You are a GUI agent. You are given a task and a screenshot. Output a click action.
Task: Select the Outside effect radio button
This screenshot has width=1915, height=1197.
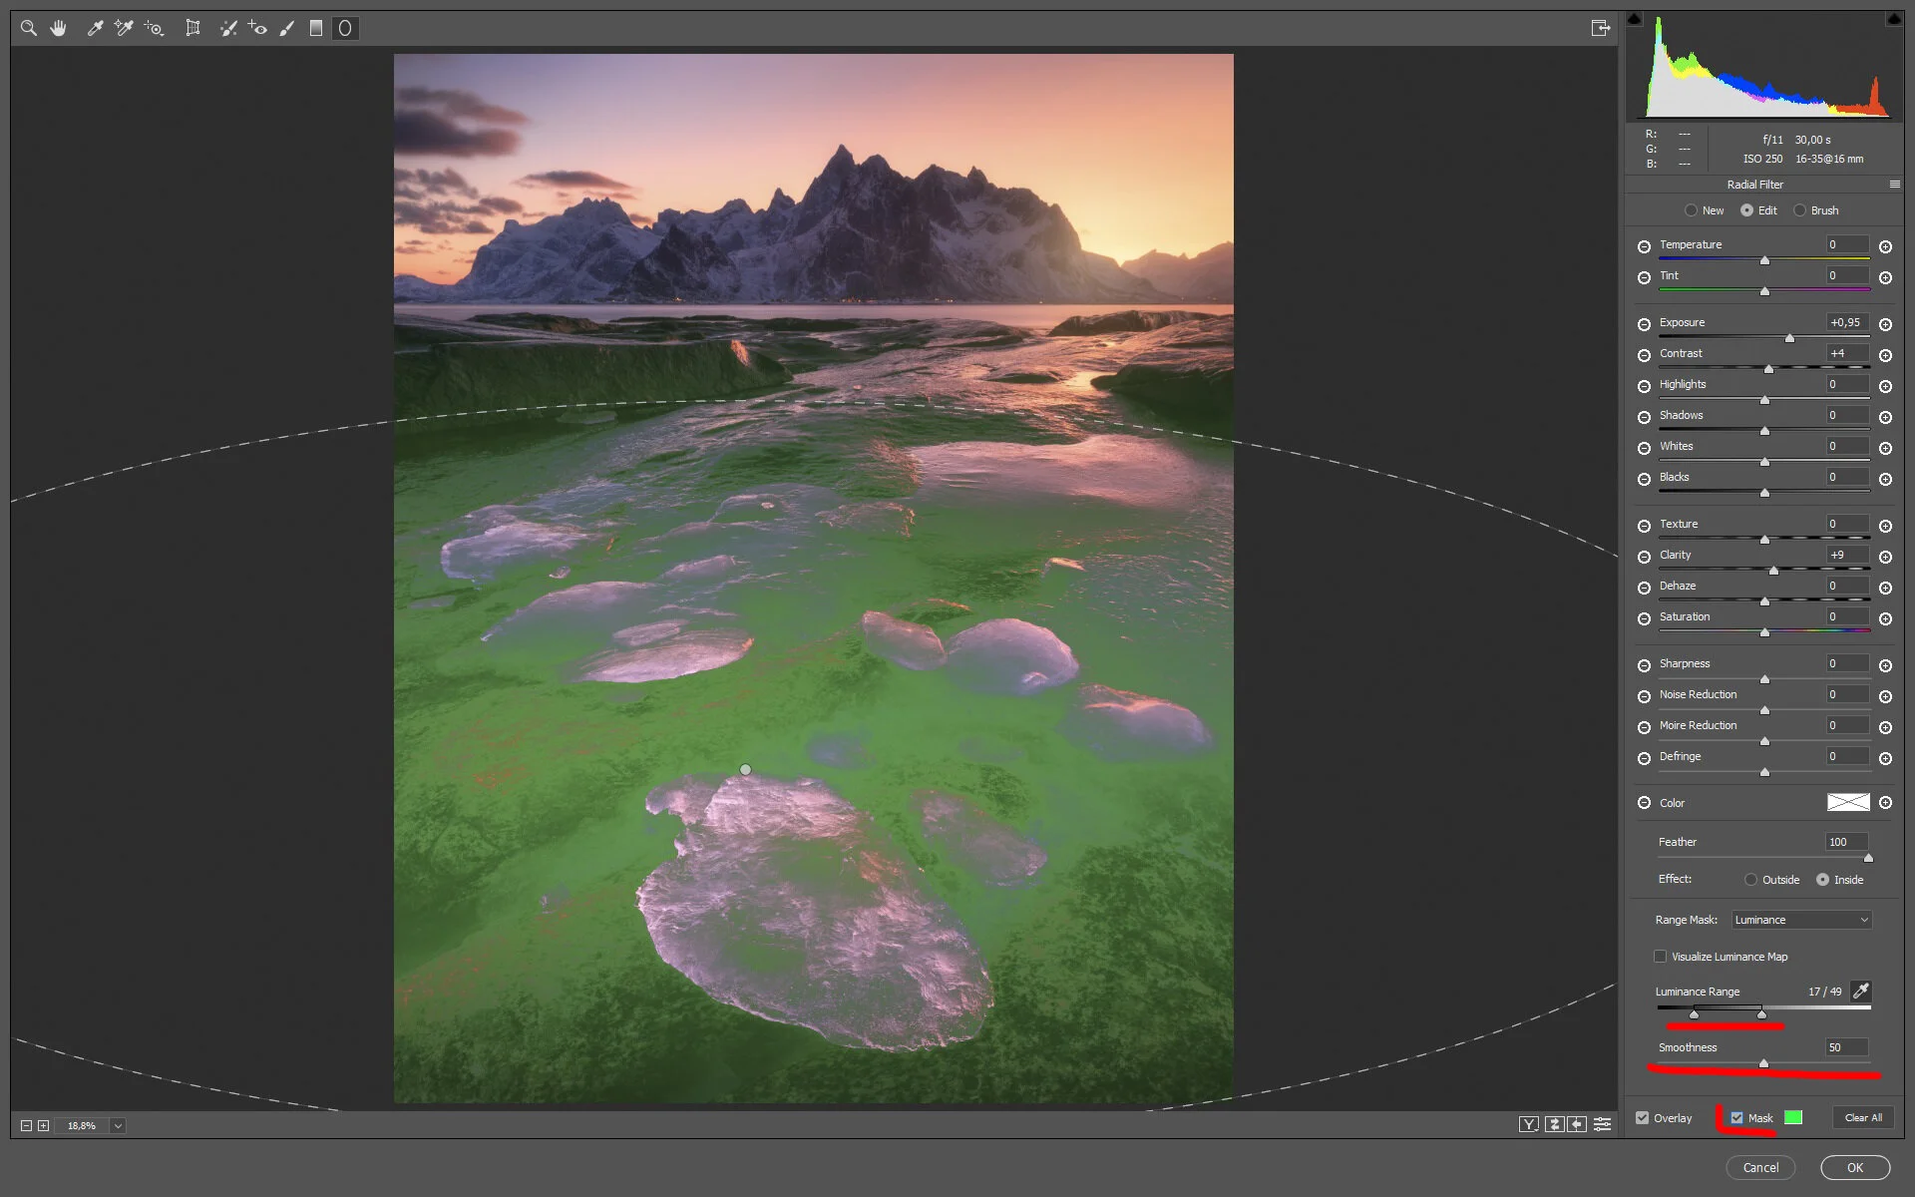coord(1750,879)
